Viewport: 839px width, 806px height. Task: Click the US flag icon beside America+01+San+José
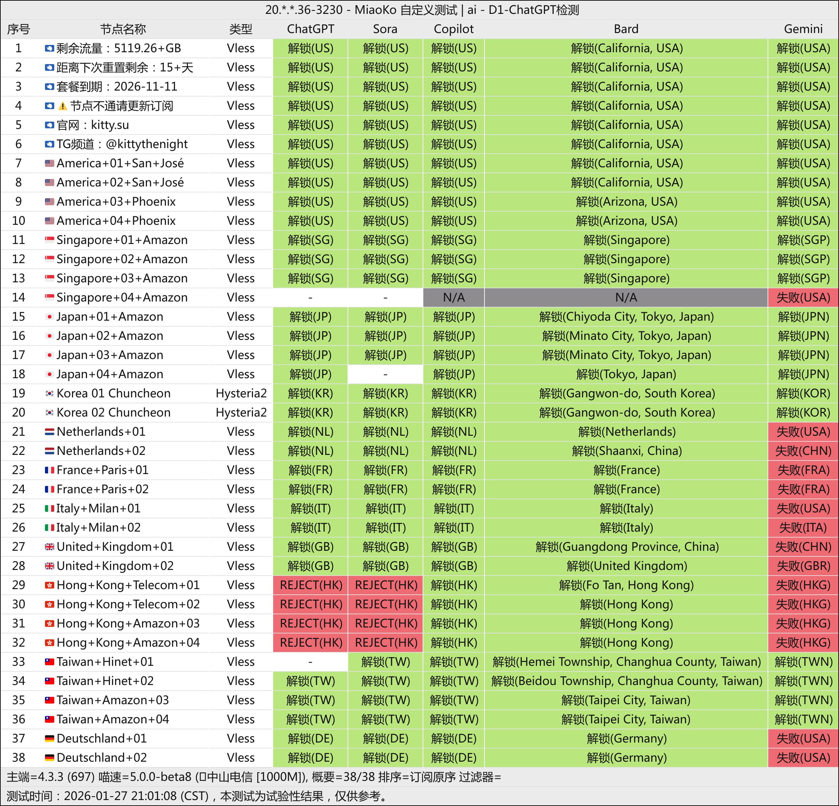[50, 163]
